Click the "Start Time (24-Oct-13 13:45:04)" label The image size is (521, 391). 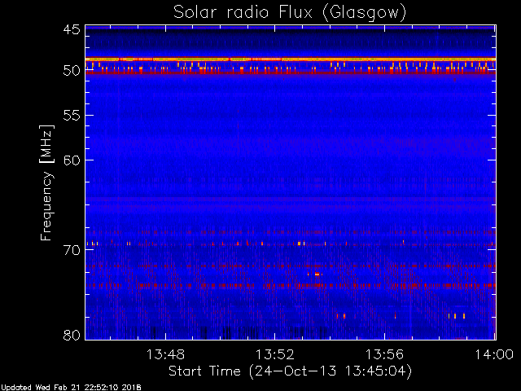click(x=290, y=371)
